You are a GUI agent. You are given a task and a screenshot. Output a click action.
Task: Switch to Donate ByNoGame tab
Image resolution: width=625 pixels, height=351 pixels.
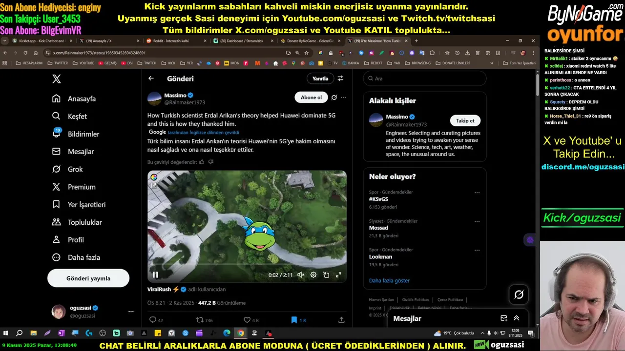tap(311, 41)
